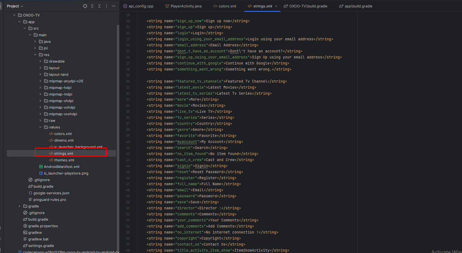
Task: Close the strings.xml tab
Action: 276,6
